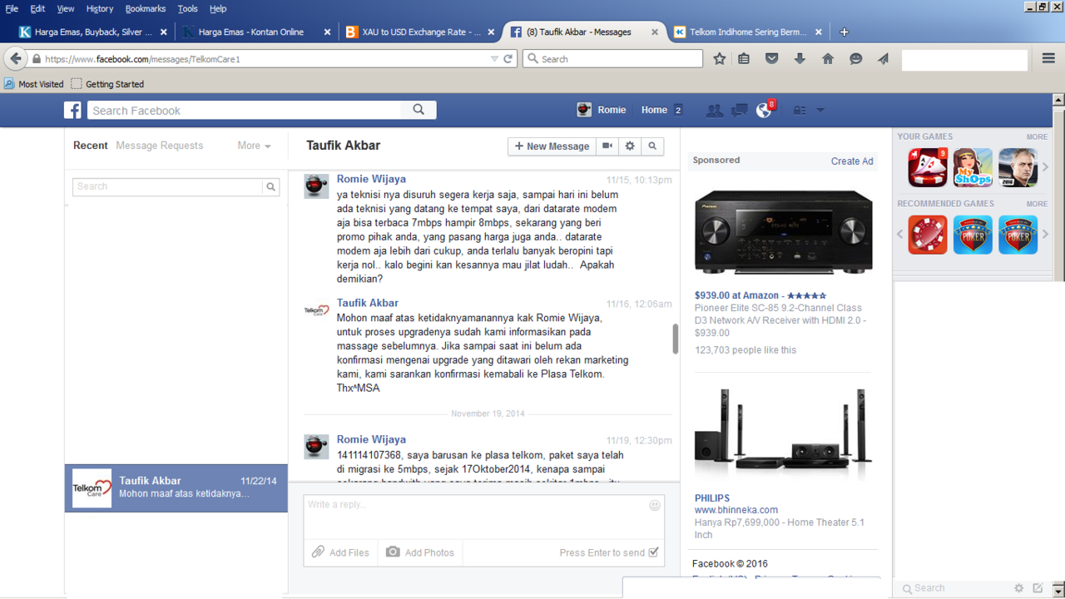The height and width of the screenshot is (599, 1065).
Task: Click the magnifier in Recent search box
Action: (270, 187)
